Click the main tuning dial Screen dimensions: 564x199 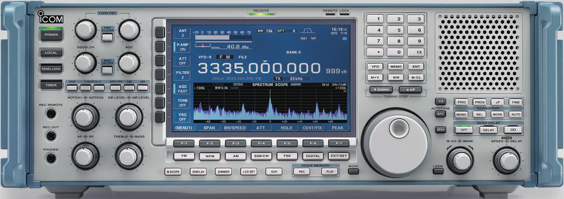[x=396, y=143]
